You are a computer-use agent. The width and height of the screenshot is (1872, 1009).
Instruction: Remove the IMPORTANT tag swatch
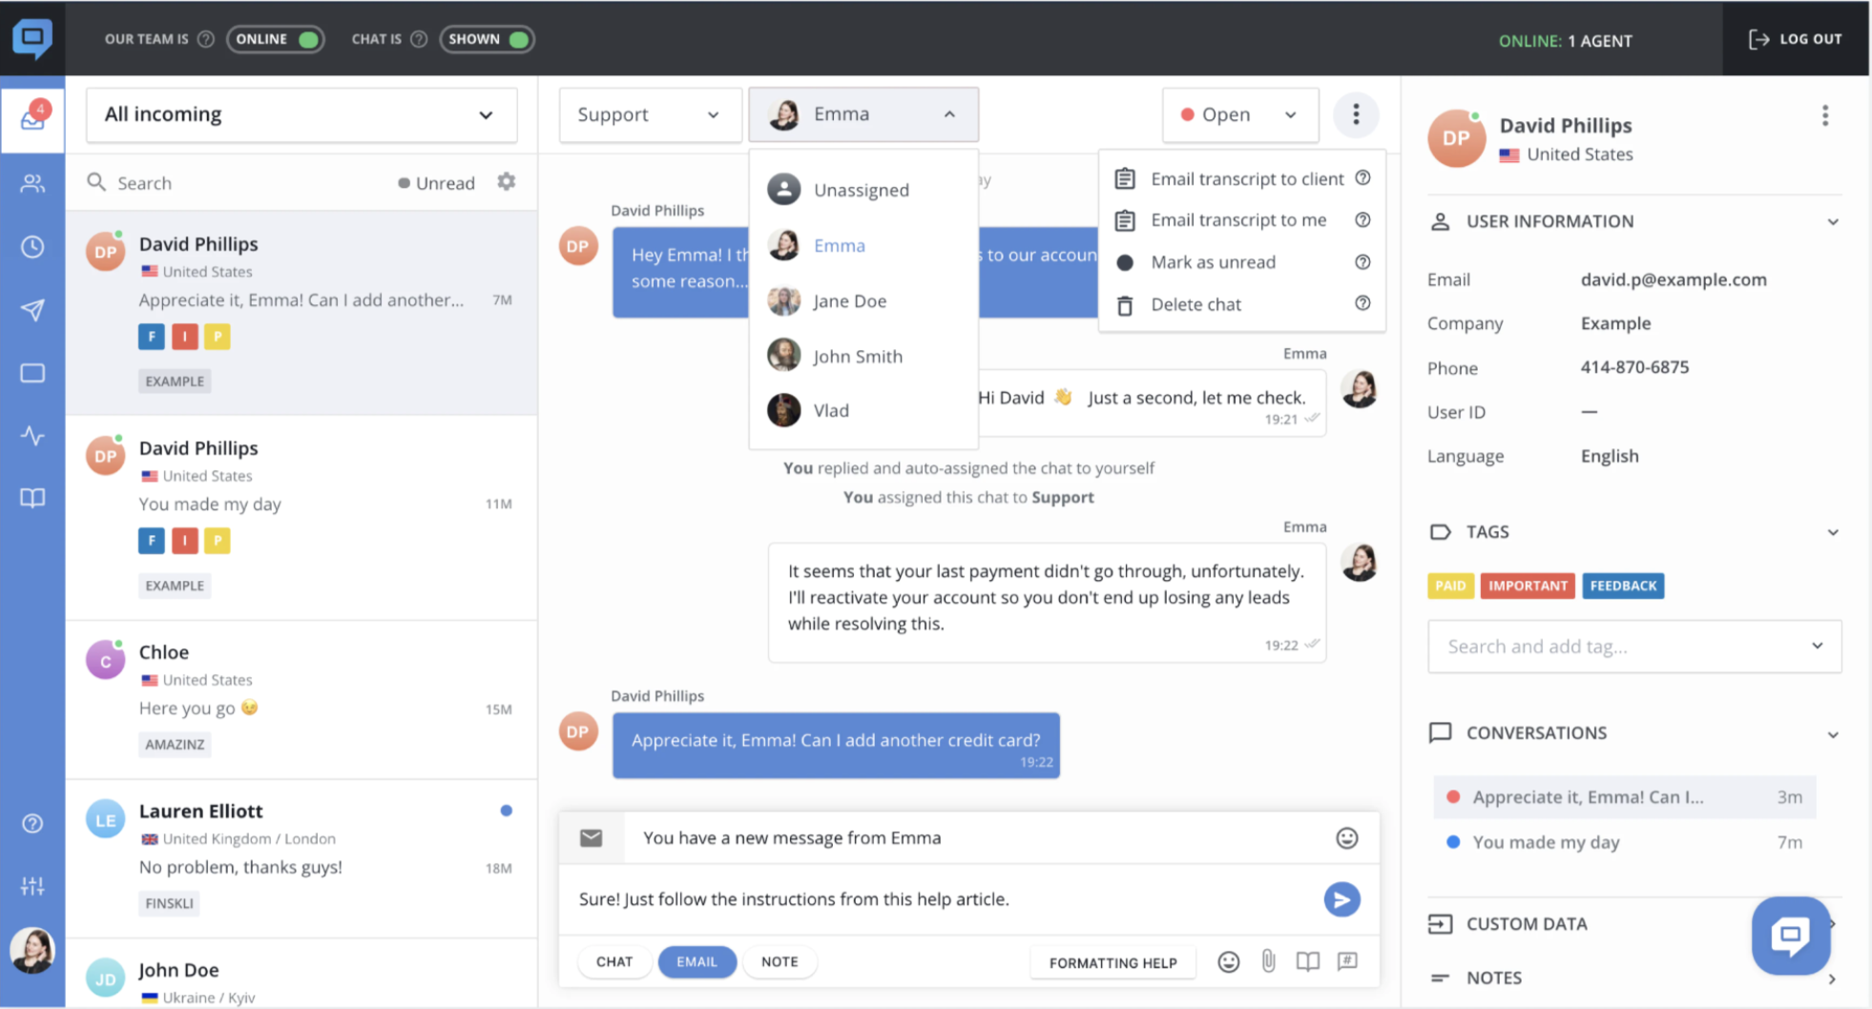[1528, 586]
